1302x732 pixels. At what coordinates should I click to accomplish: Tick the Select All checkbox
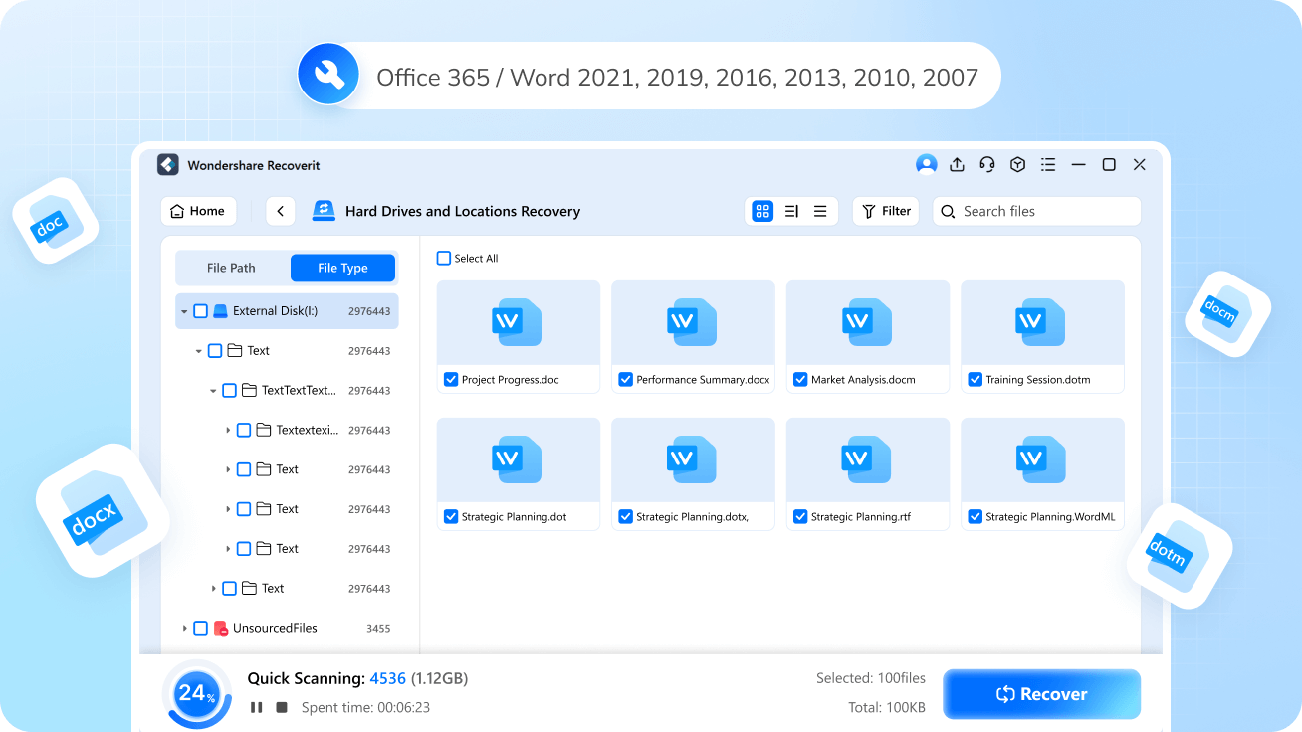pyautogui.click(x=444, y=259)
